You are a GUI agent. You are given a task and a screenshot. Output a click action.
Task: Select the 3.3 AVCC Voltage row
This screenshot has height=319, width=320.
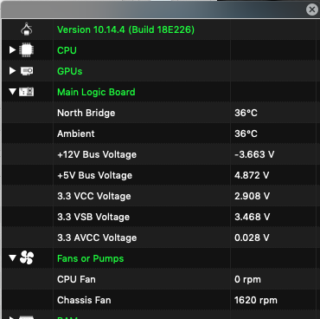pyautogui.click(x=160, y=238)
